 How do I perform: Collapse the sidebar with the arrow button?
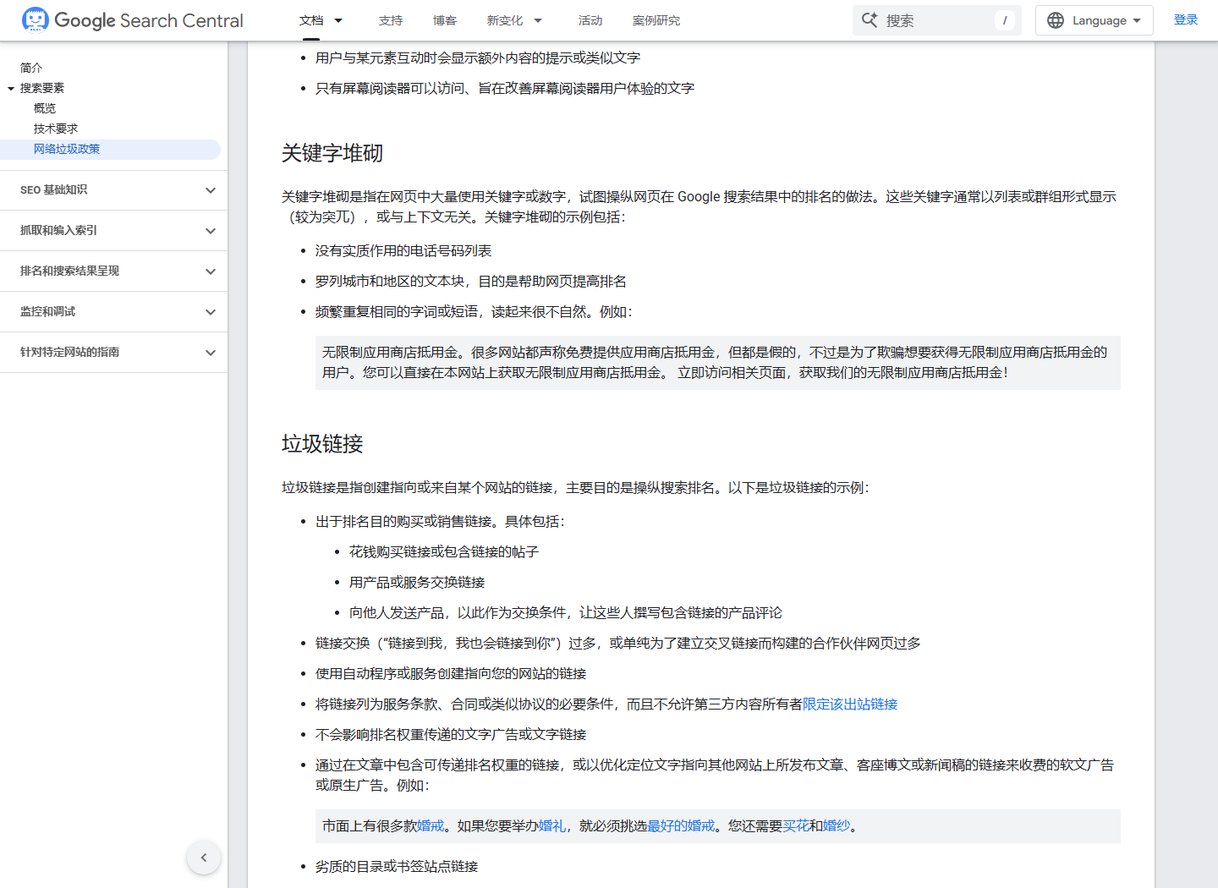204,858
